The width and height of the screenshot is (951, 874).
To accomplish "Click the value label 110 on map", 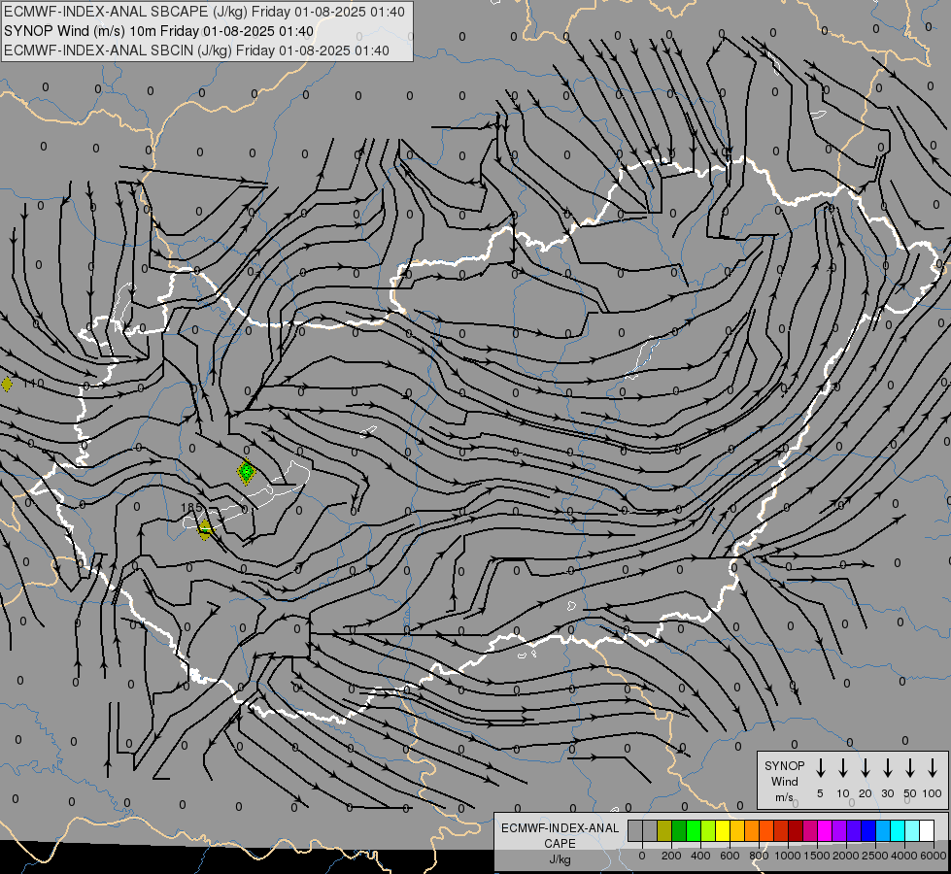I will [34, 384].
